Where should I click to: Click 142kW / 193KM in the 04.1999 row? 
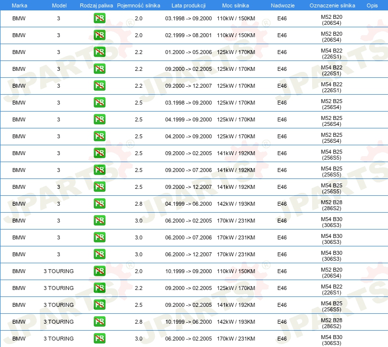pos(236,204)
